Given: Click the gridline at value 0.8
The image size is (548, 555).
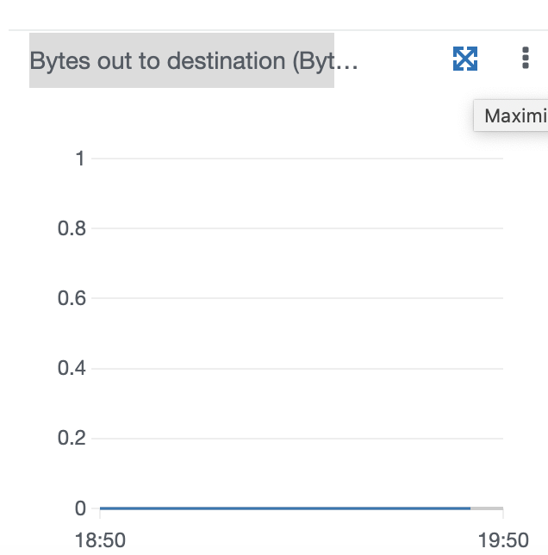Looking at the screenshot, I should tap(297, 228).
